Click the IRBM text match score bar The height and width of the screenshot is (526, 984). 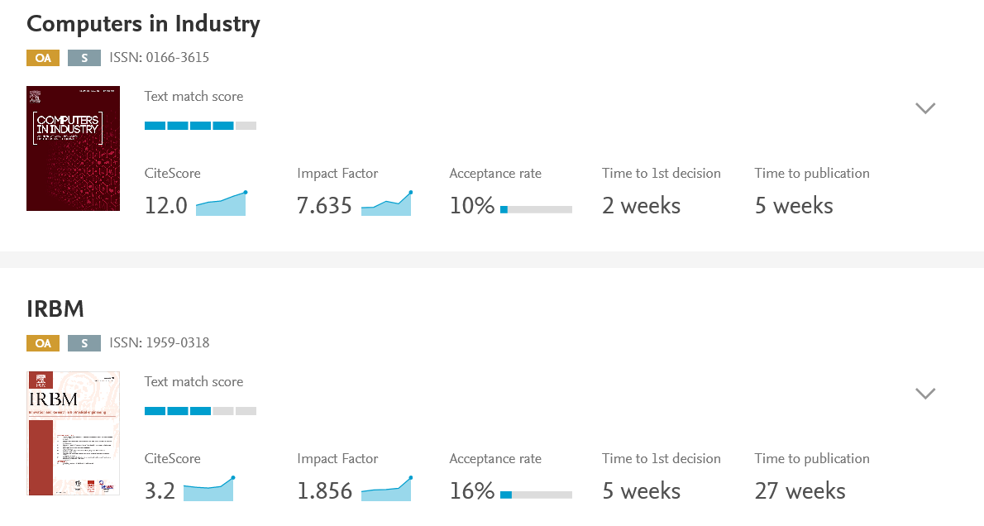tap(200, 411)
